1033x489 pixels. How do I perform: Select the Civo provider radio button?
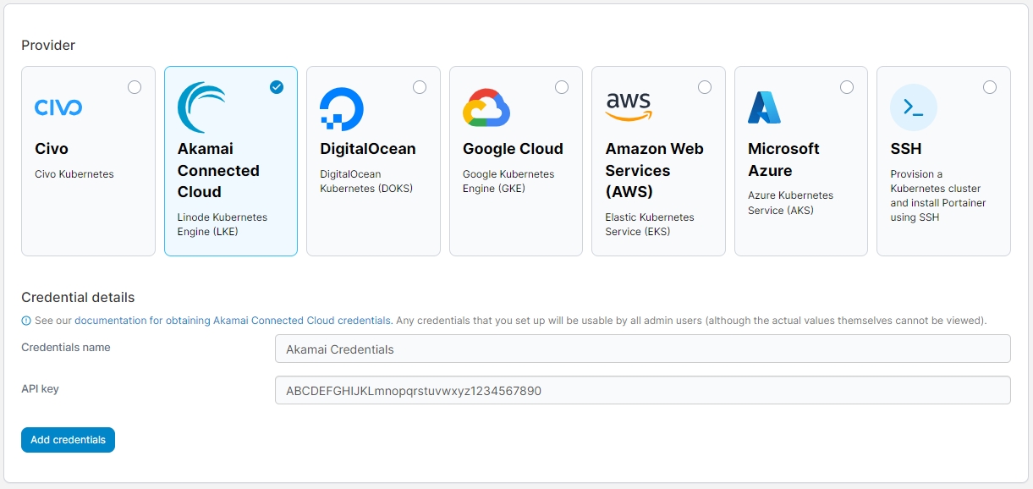(135, 87)
